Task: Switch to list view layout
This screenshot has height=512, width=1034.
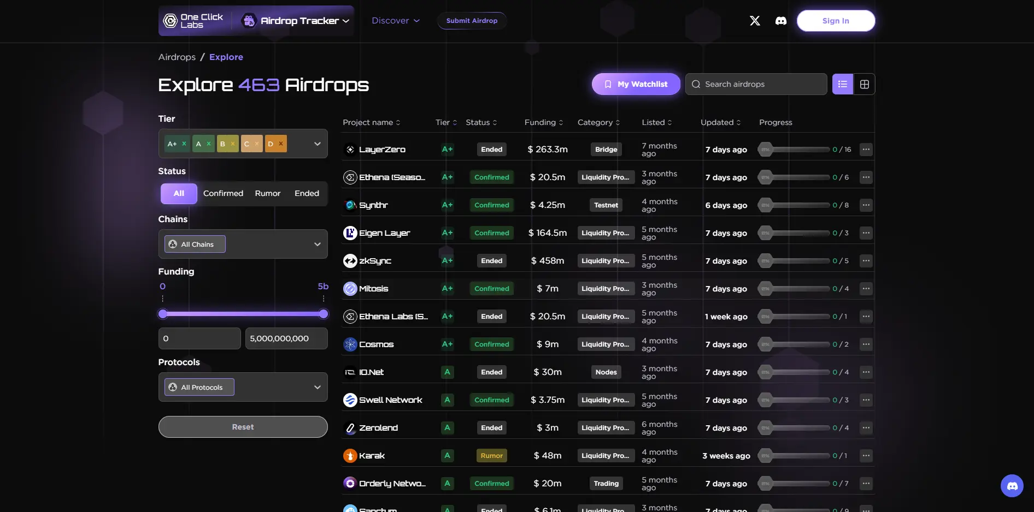Action: [x=842, y=84]
